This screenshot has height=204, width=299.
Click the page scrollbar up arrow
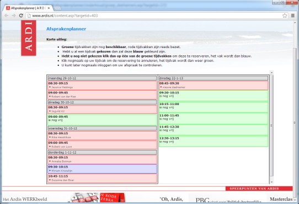click(x=295, y=22)
